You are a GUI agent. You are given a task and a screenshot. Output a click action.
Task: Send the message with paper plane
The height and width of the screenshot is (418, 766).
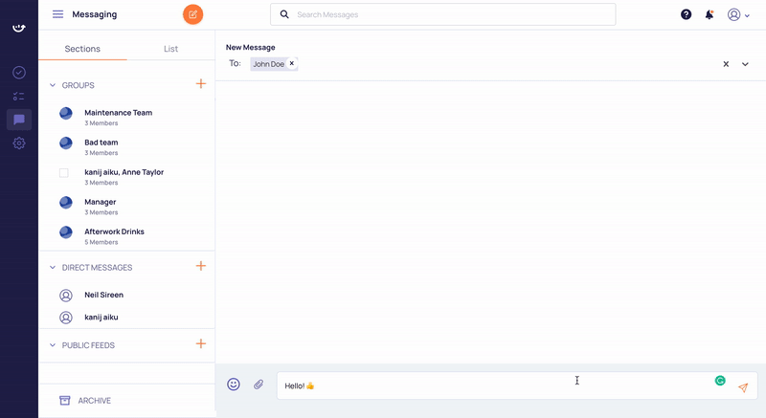[x=743, y=387]
